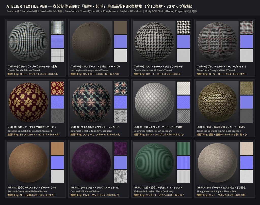This screenshot has height=205, width=260.
Task: Click the Glen Check Overplaid sphere render
Action: [x=217, y=41]
